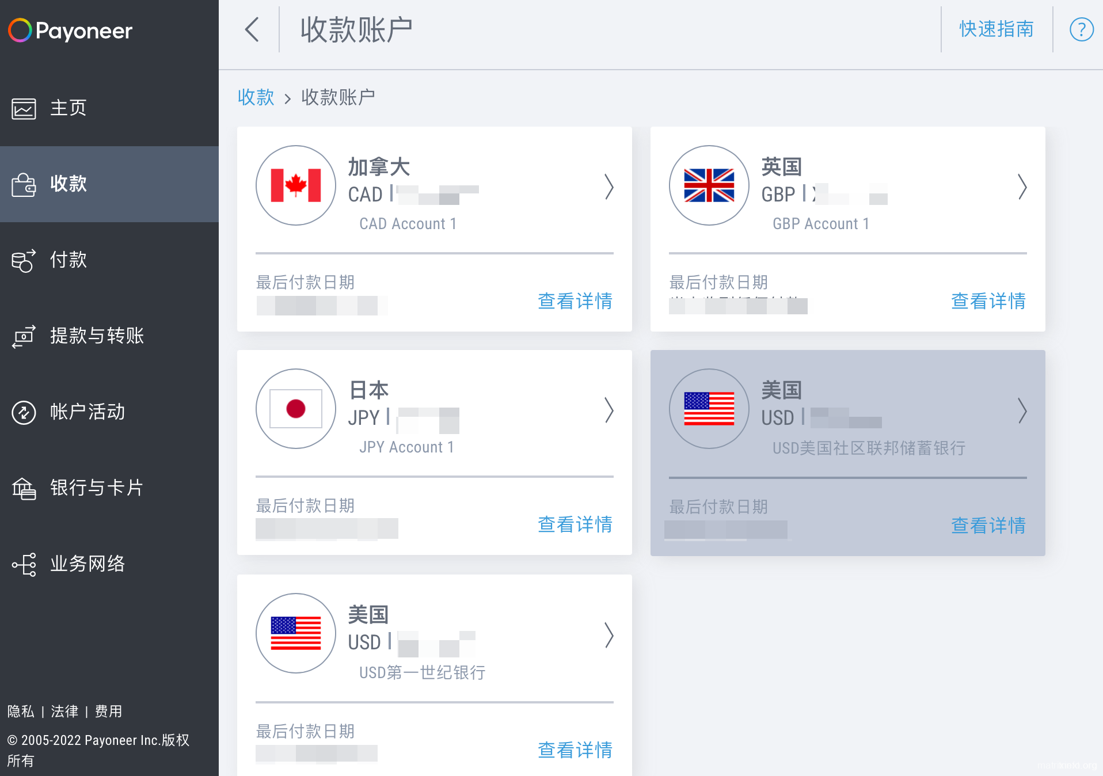Open 业务网络 sidebar item

point(109,564)
